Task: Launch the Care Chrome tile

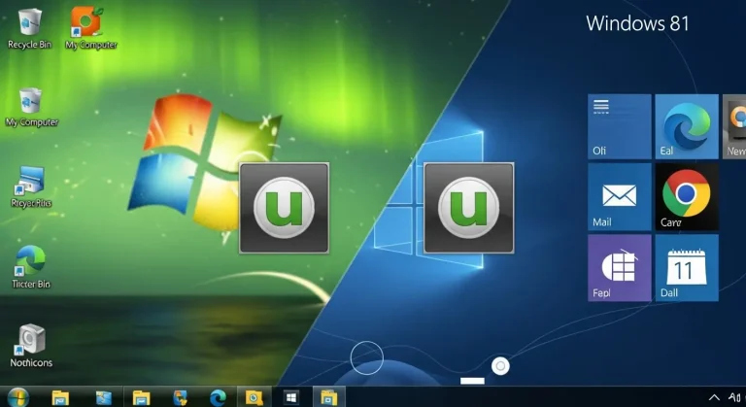Action: 687,197
